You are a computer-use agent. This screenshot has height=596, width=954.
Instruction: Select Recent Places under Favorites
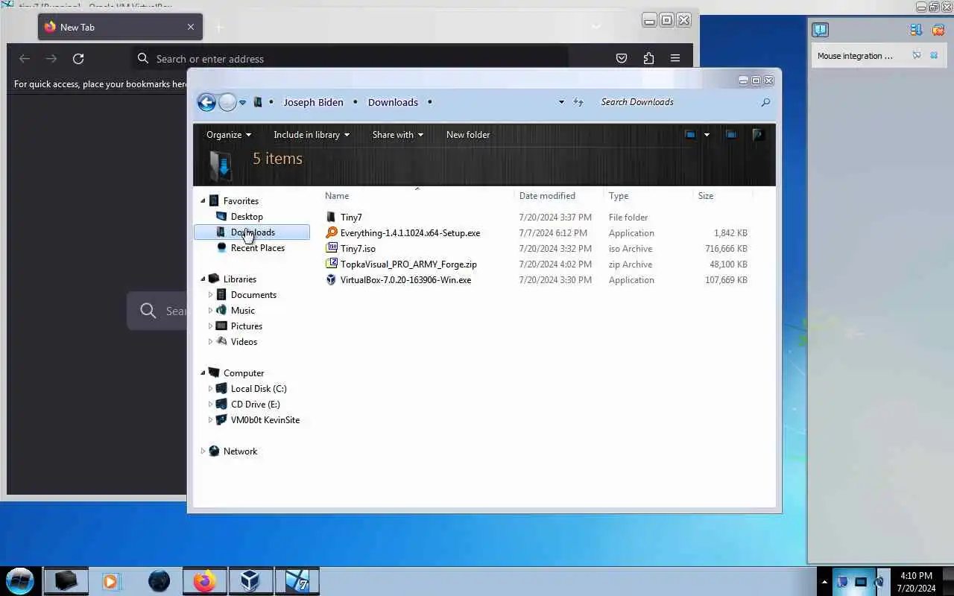point(257,248)
